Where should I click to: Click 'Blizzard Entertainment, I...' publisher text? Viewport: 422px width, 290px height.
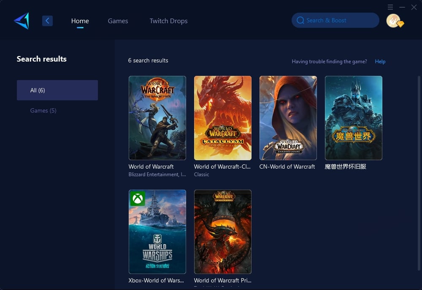tap(157, 175)
